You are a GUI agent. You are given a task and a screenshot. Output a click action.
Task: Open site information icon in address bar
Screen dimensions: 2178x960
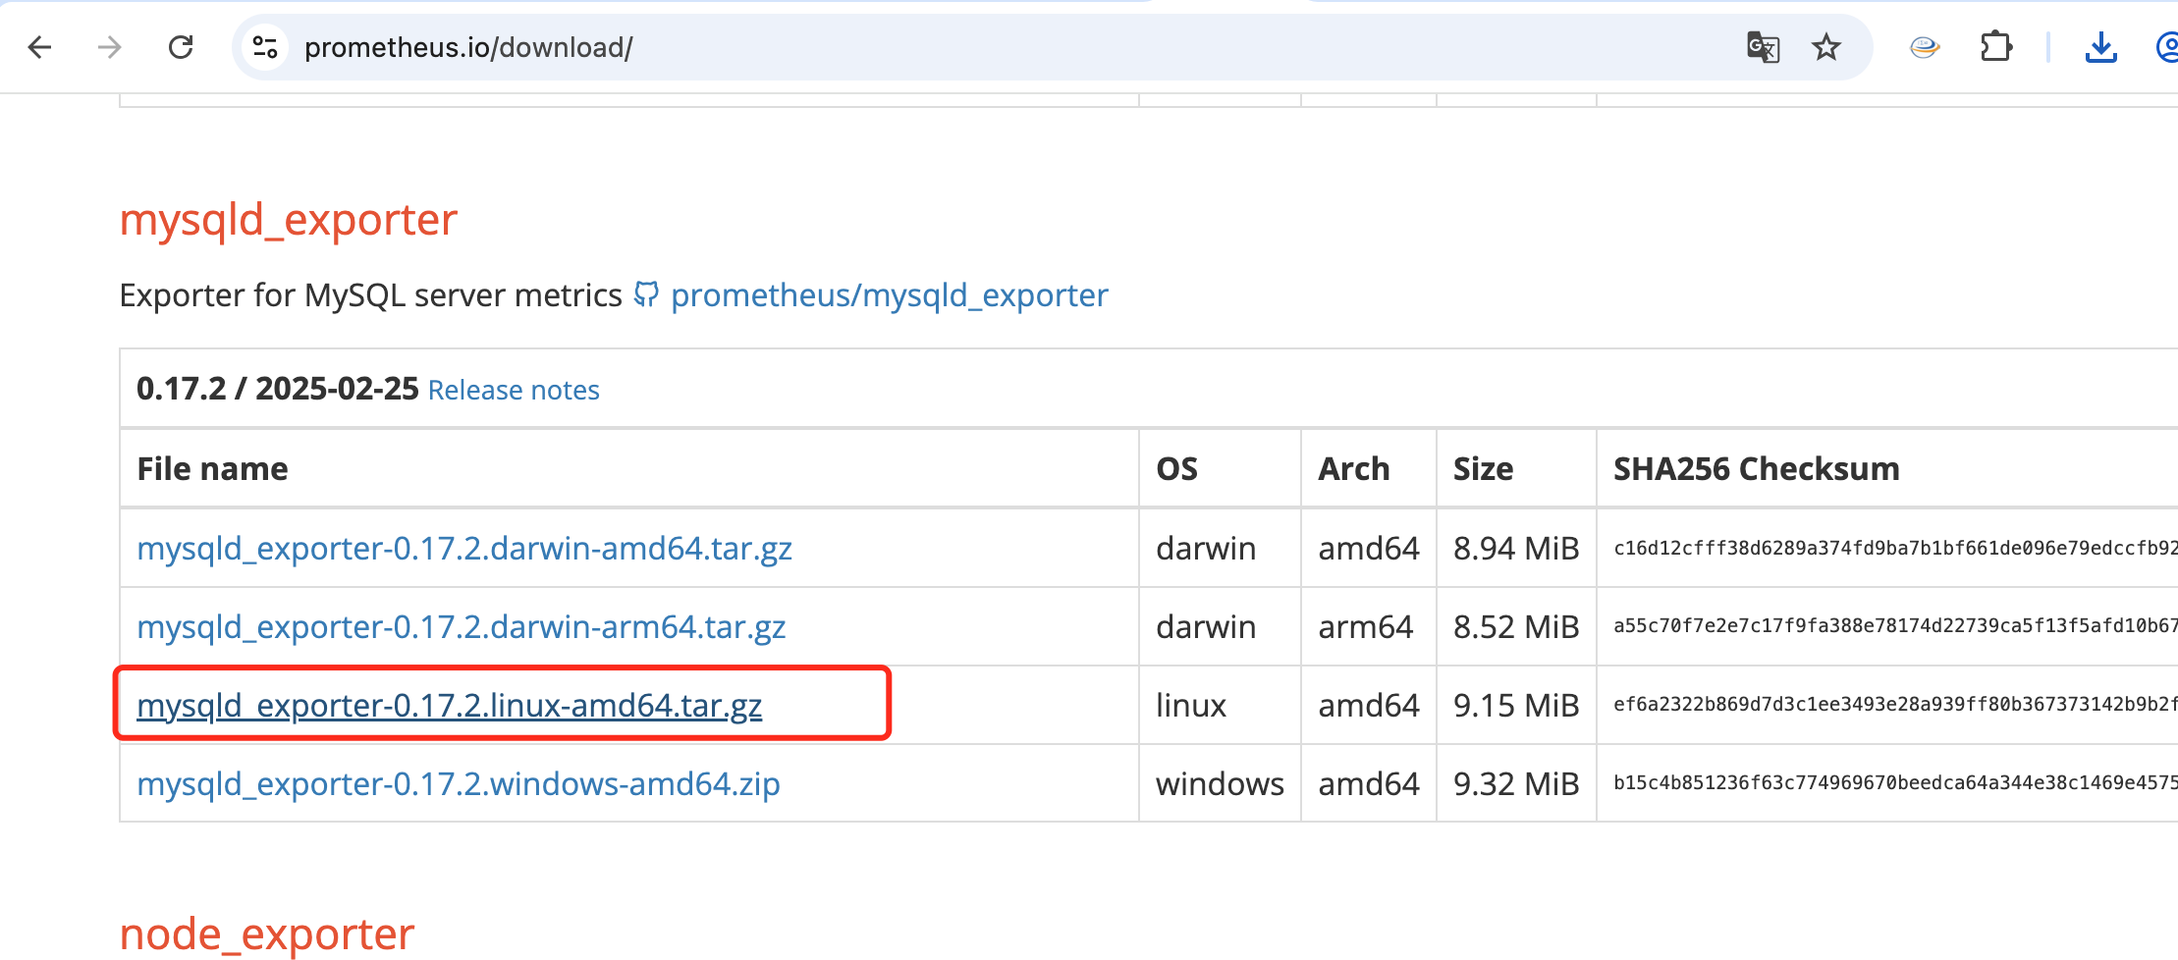point(265,47)
